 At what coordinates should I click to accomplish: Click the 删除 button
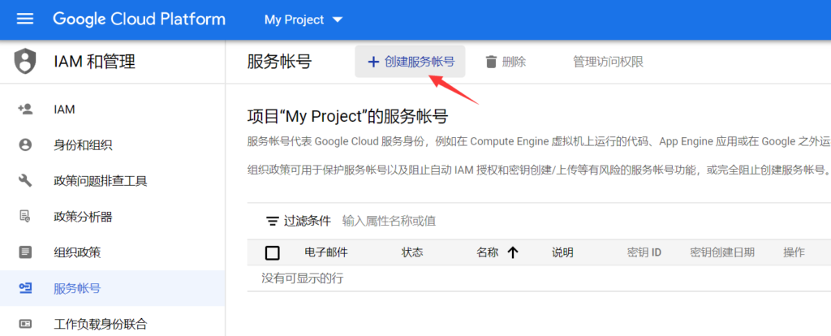click(x=505, y=62)
